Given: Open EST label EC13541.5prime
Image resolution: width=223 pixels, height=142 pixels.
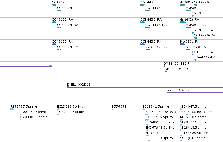Looking at the screenshot, I should [156, 107].
